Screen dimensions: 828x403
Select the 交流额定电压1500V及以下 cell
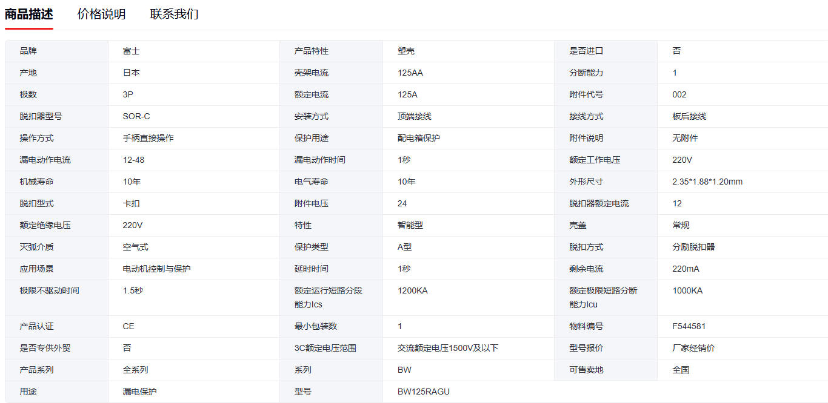click(x=448, y=348)
